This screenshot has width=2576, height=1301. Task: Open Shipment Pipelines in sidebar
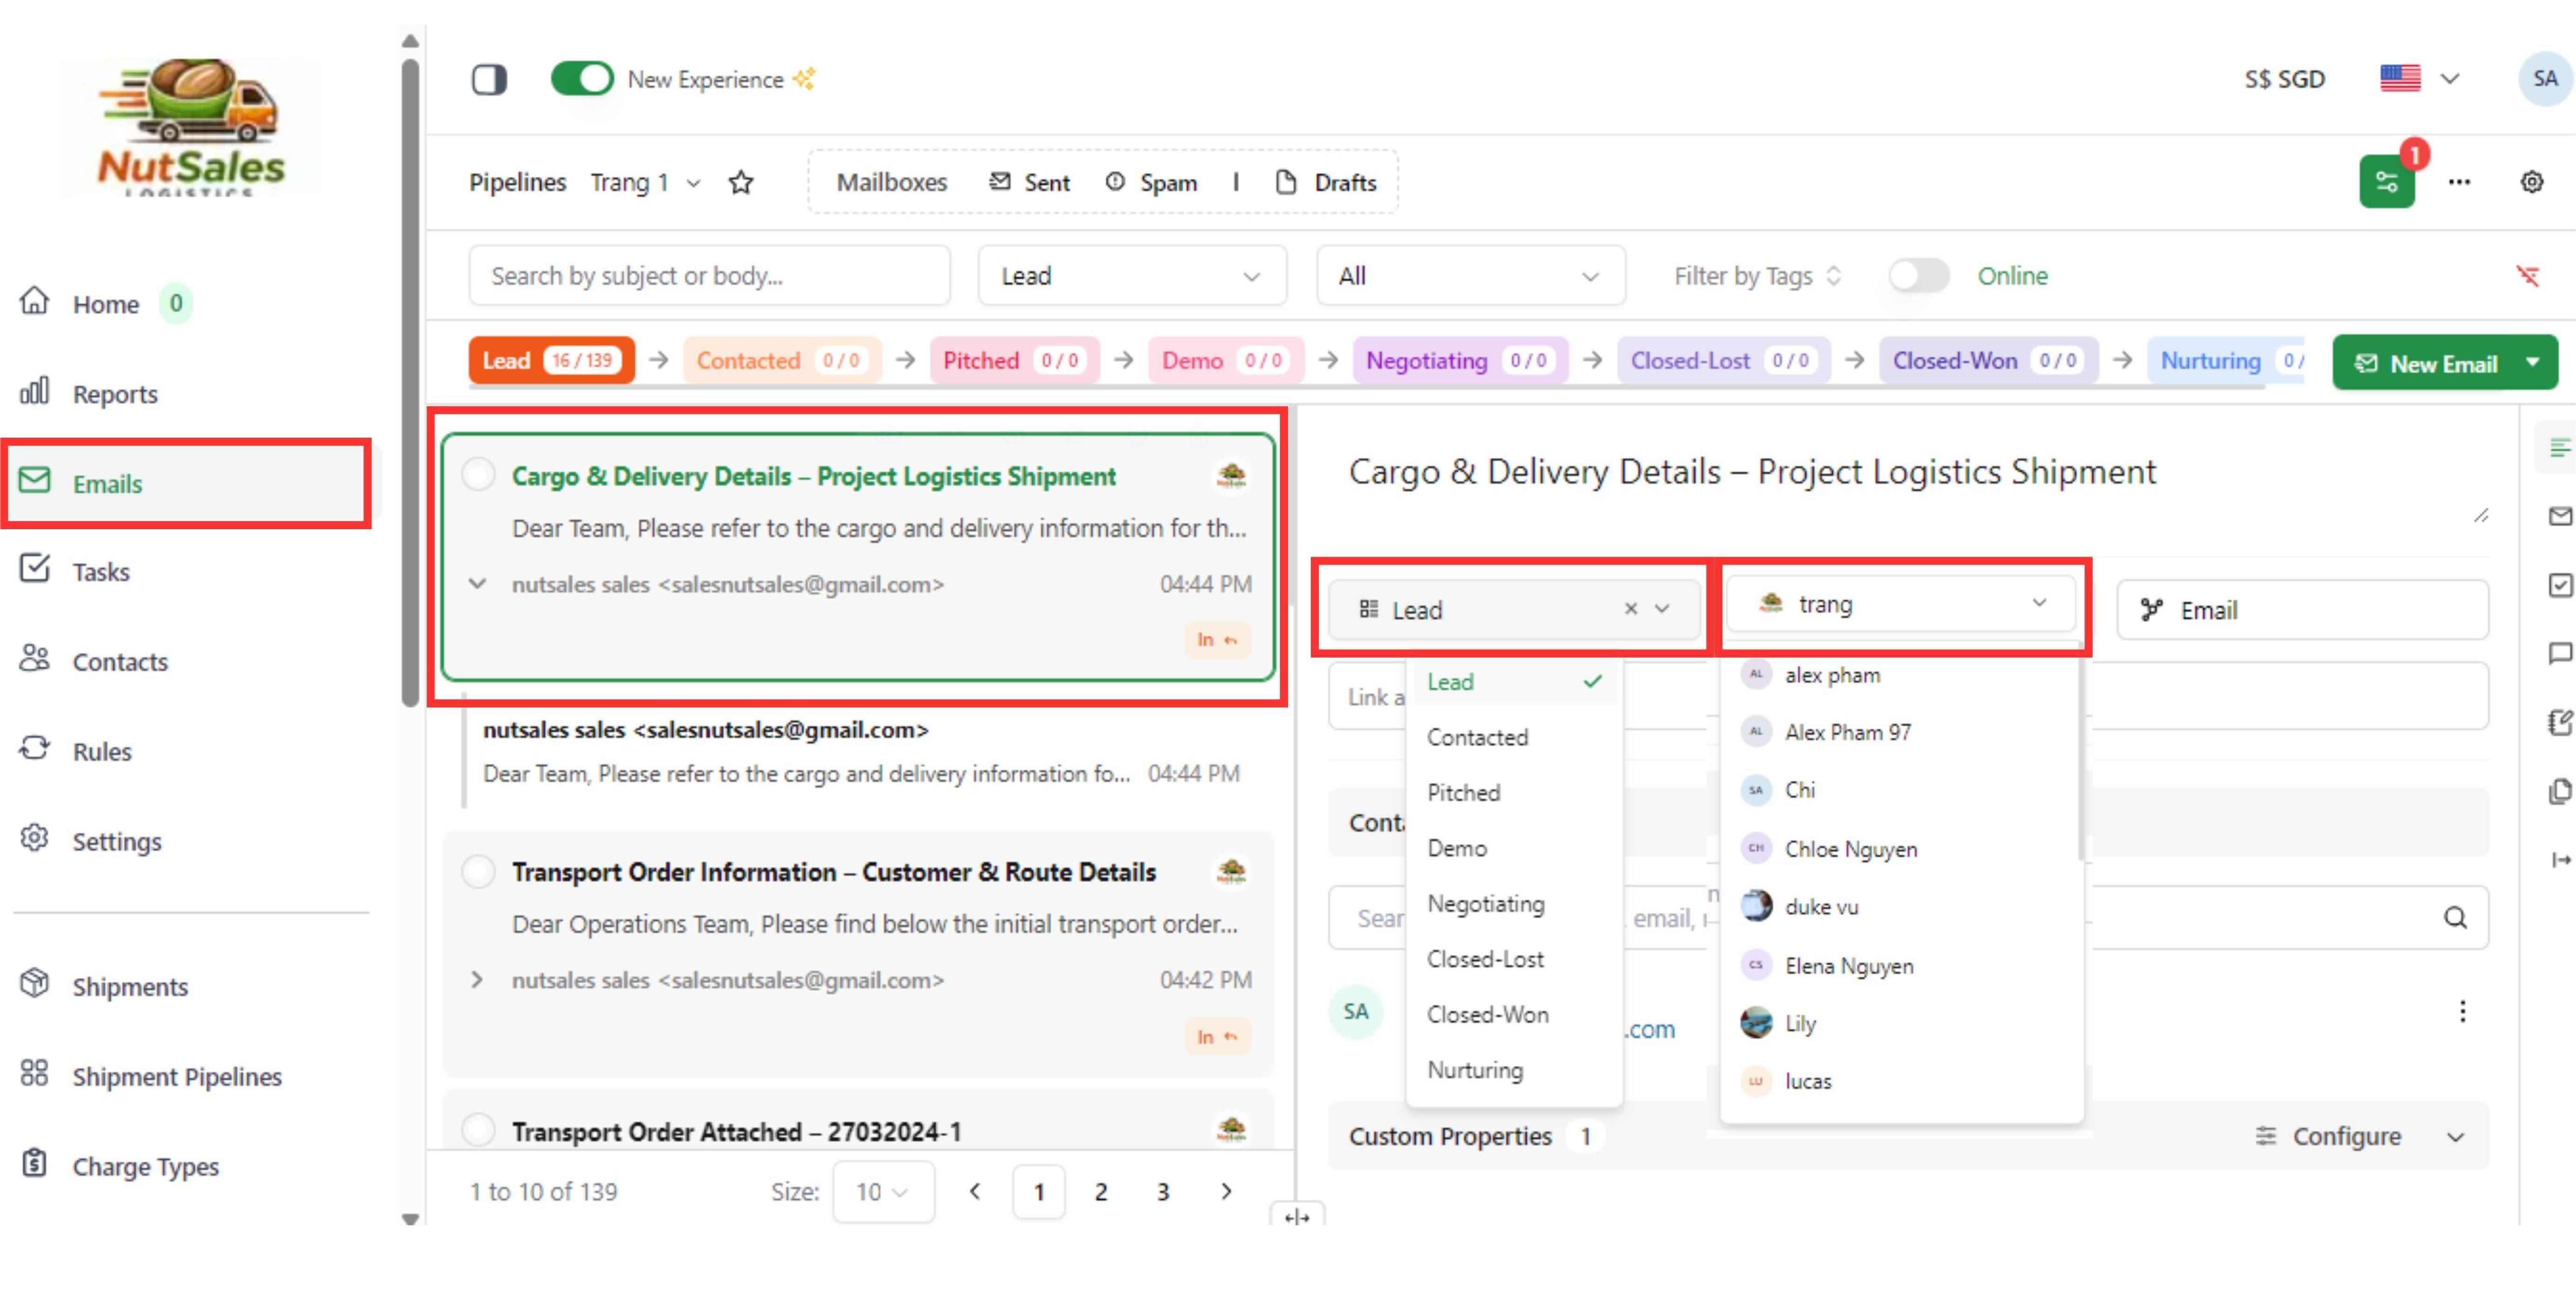tap(176, 1076)
